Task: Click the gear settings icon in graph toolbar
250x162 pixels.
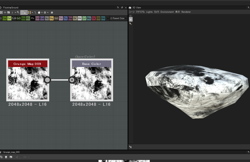Action: [45, 12]
